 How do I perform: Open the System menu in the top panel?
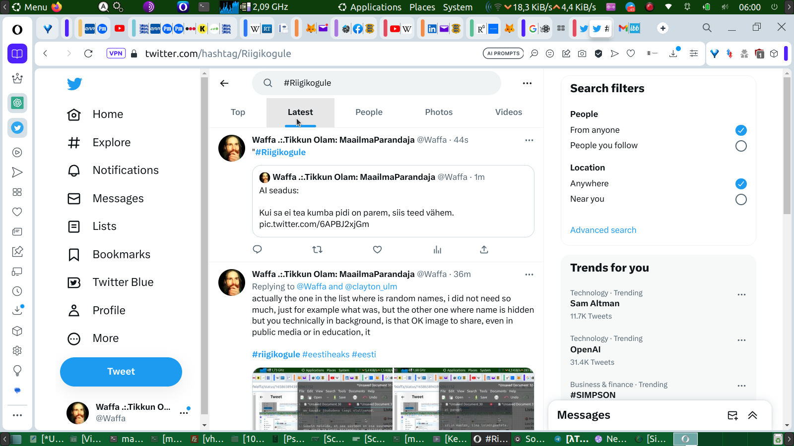pyautogui.click(x=458, y=7)
